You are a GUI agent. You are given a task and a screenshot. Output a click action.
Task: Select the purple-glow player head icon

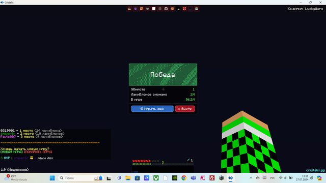[135, 9]
